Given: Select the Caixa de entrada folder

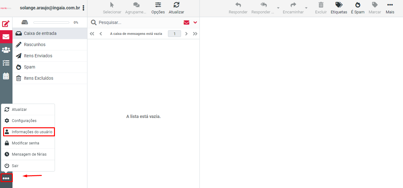Looking at the screenshot, I should click(x=50, y=33).
